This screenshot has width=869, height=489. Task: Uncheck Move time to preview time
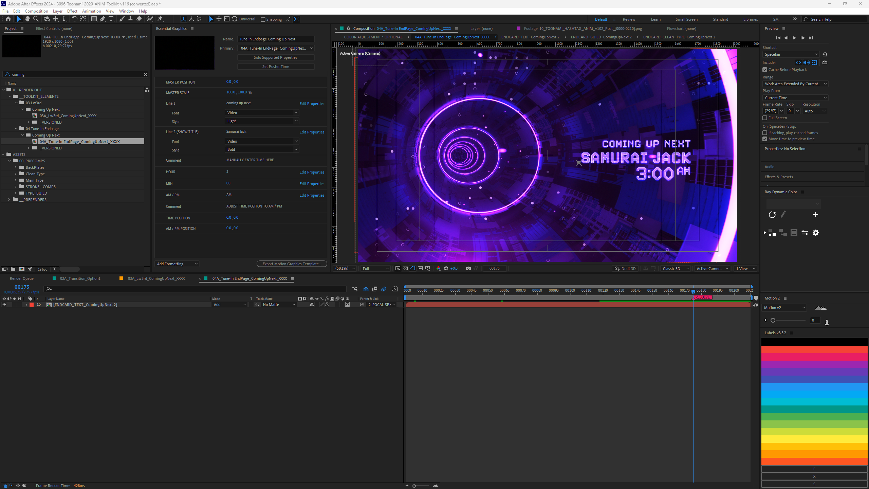[x=765, y=139]
